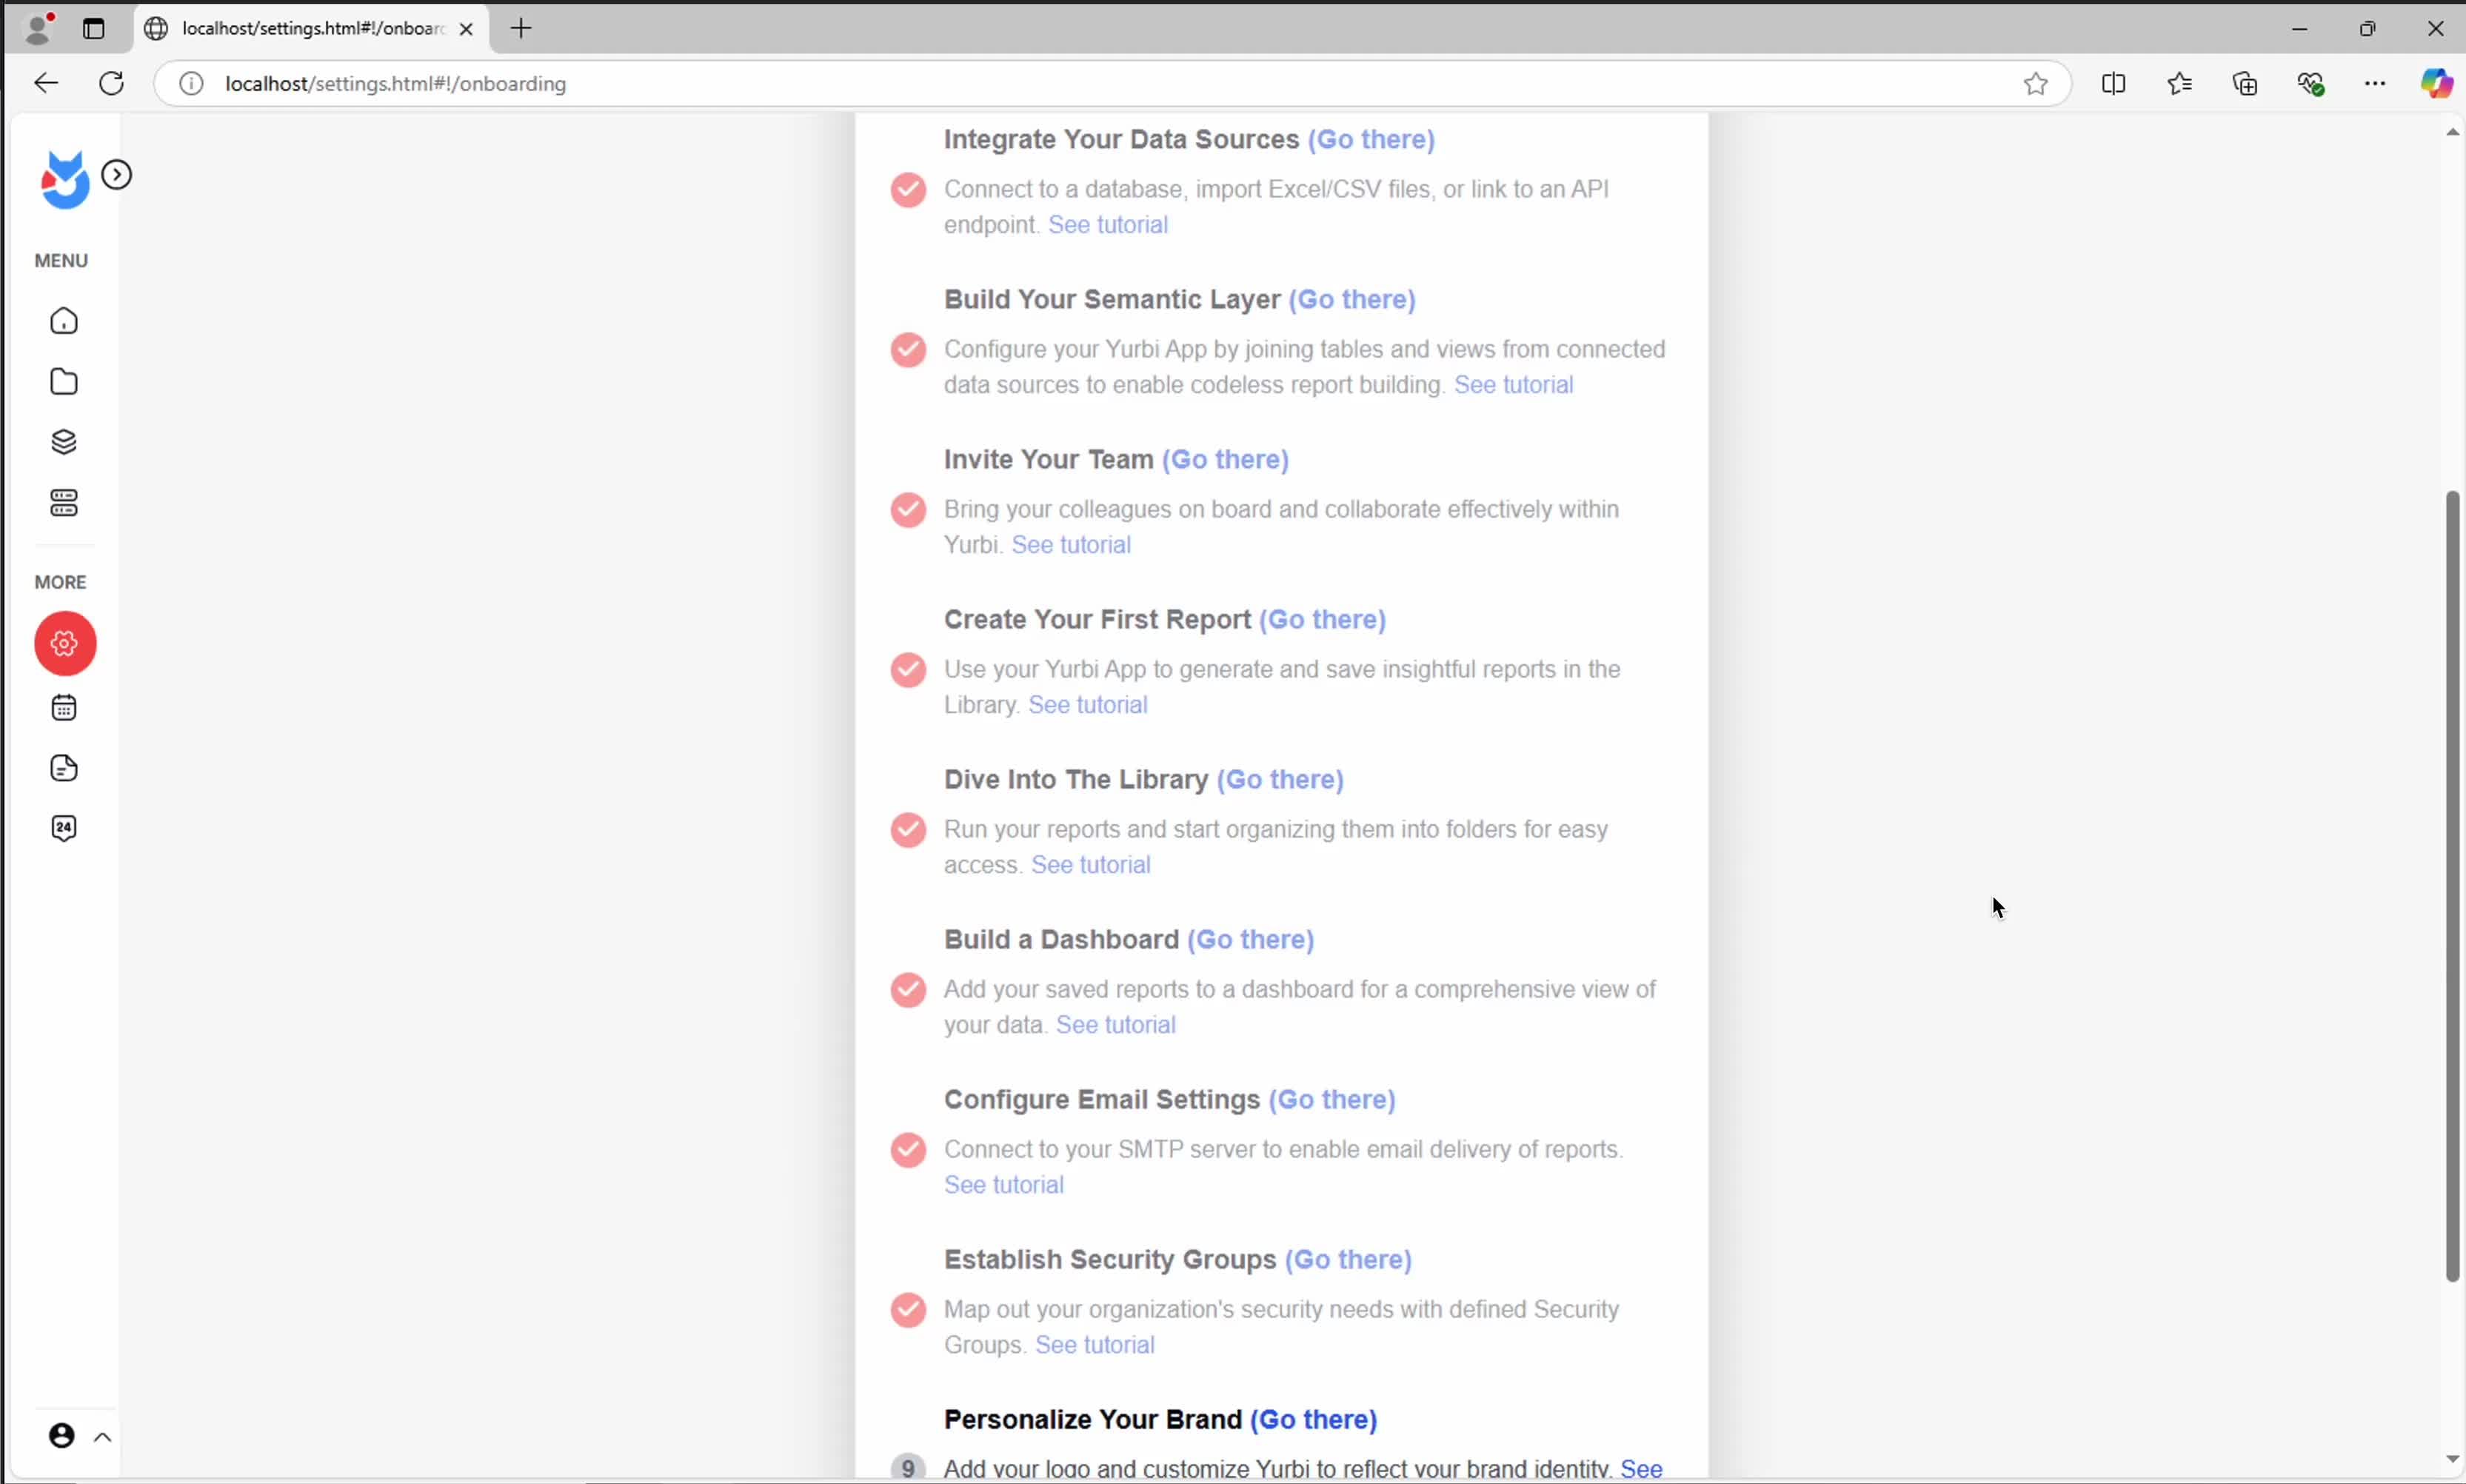Click the red Settings gear icon
This screenshot has width=2466, height=1484.
click(65, 643)
